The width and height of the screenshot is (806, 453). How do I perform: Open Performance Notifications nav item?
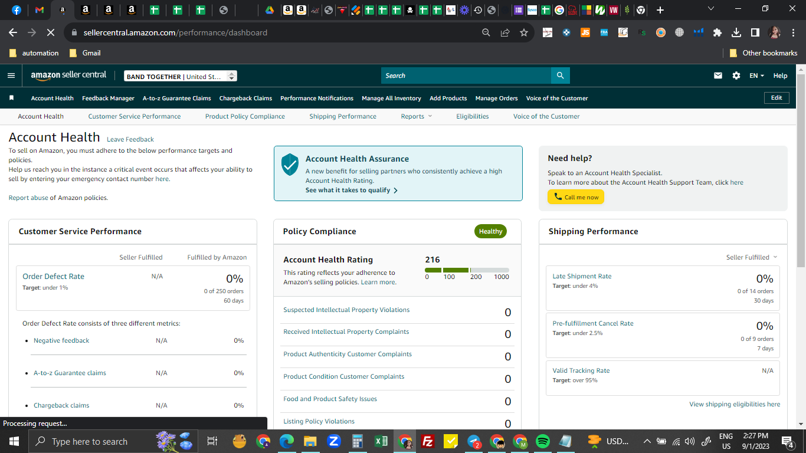pyautogui.click(x=317, y=98)
